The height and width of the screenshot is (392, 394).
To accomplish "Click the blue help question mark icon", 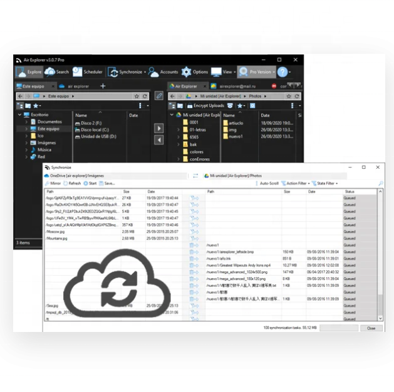I will click(x=283, y=72).
